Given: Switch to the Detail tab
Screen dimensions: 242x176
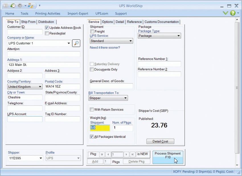Looking at the screenshot, I should [x=120, y=22].
